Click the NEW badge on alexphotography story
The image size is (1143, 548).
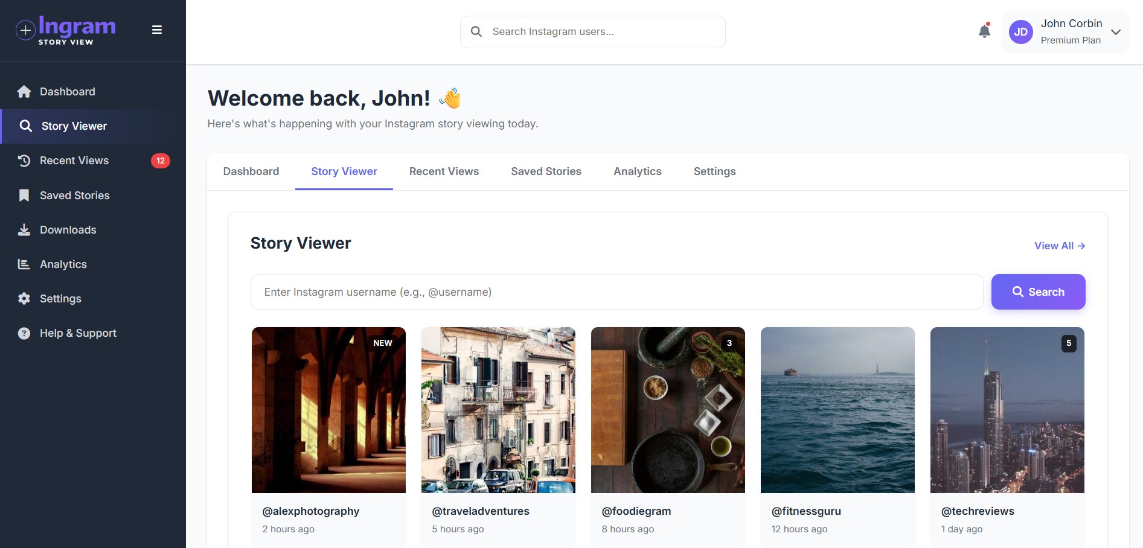pyautogui.click(x=383, y=343)
